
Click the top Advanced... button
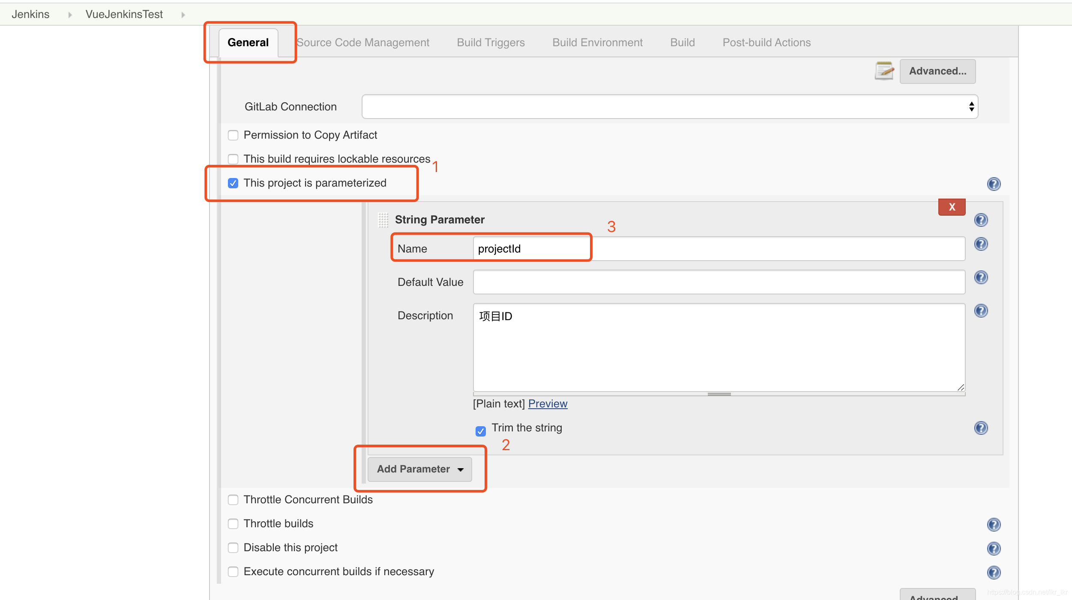pyautogui.click(x=937, y=71)
